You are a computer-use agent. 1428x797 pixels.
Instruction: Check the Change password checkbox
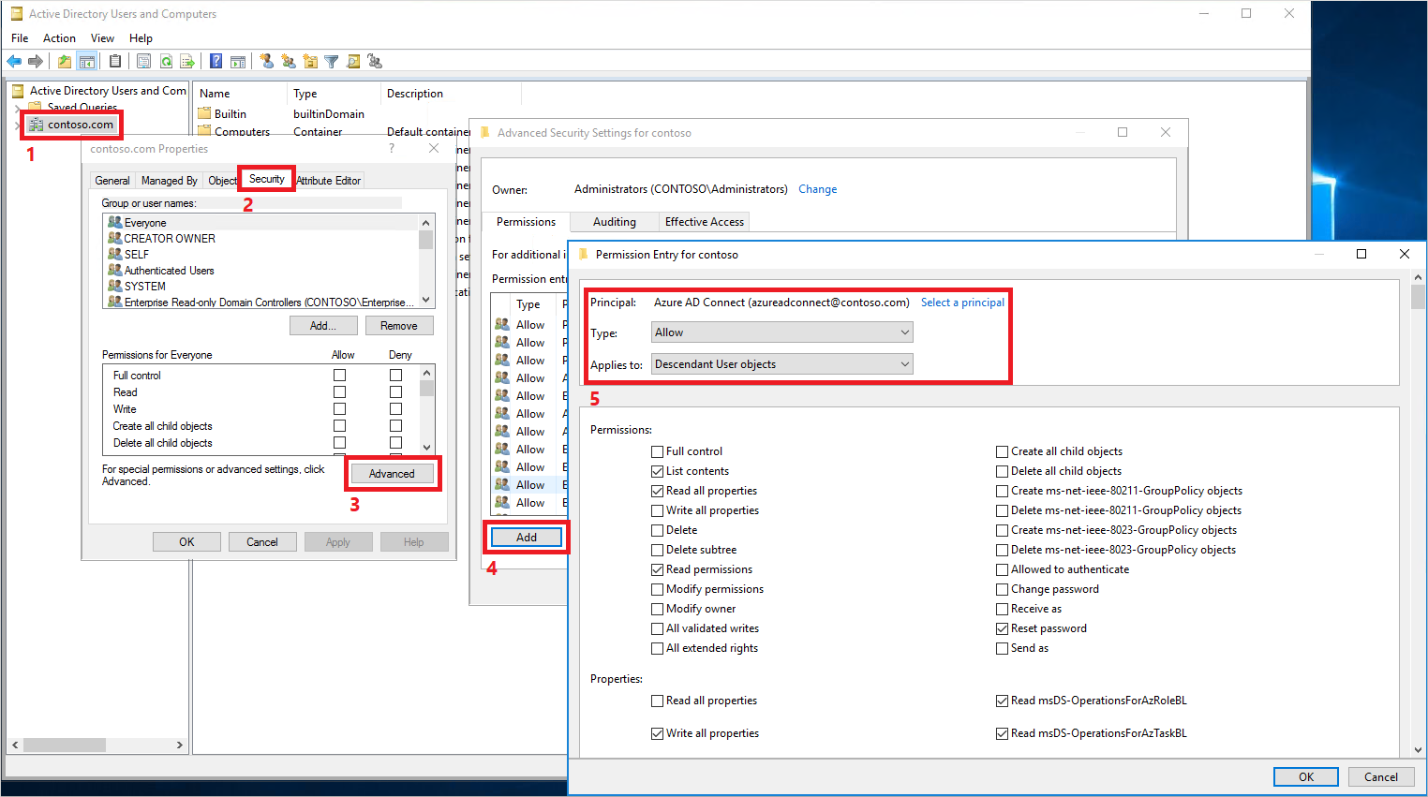click(1002, 589)
